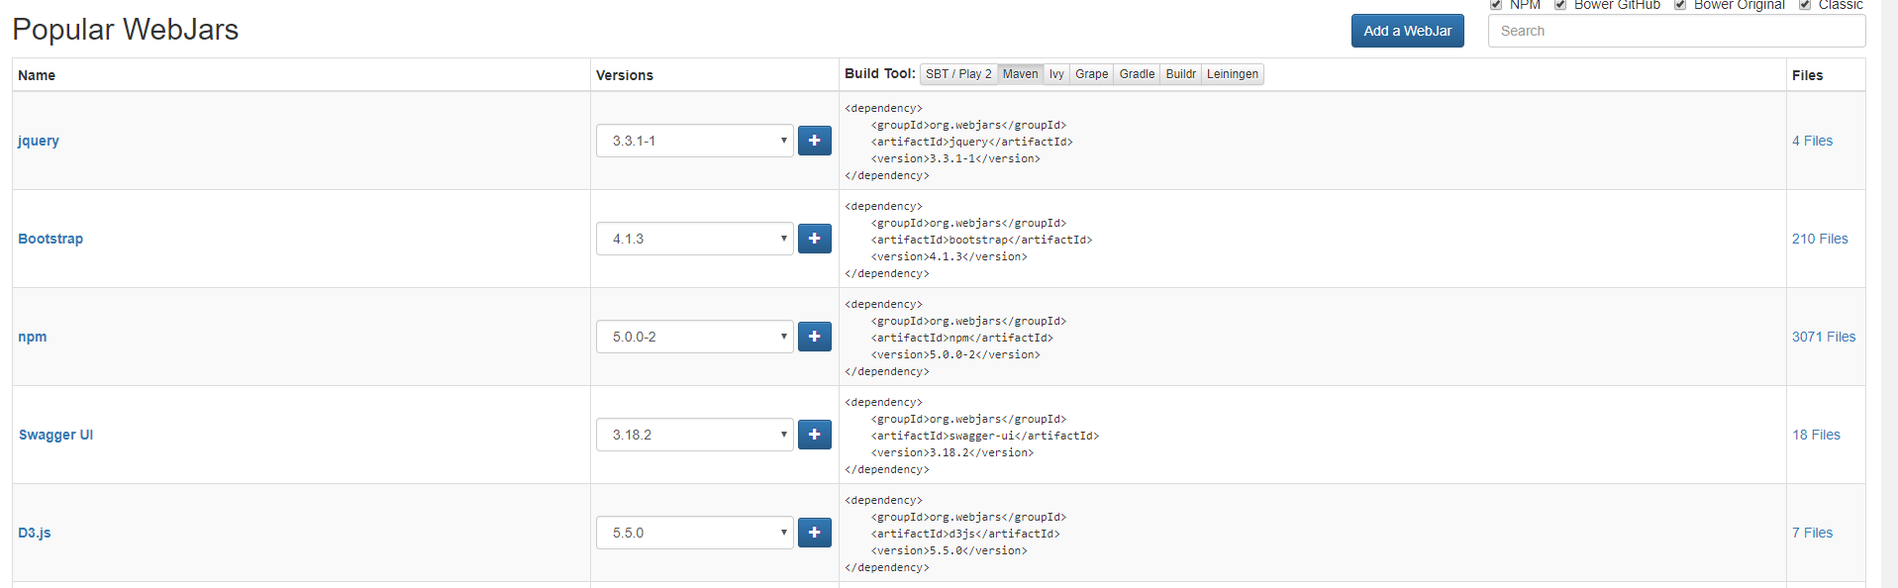This screenshot has height=588, width=1898.
Task: View the 210 Files link for Bootstrap
Action: (1820, 239)
